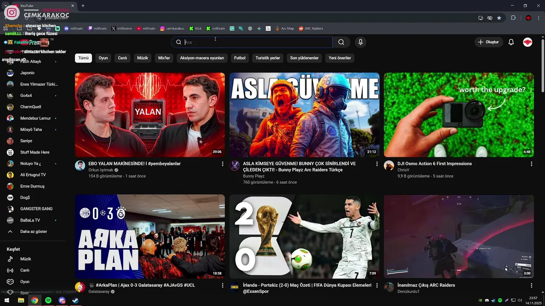This screenshot has height=306, width=545.
Task: Open the YouTube mithrain bookmark
Action: pos(146,28)
